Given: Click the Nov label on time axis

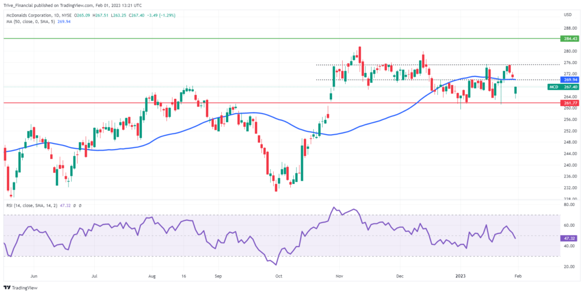Looking at the screenshot, I should 339,277.
